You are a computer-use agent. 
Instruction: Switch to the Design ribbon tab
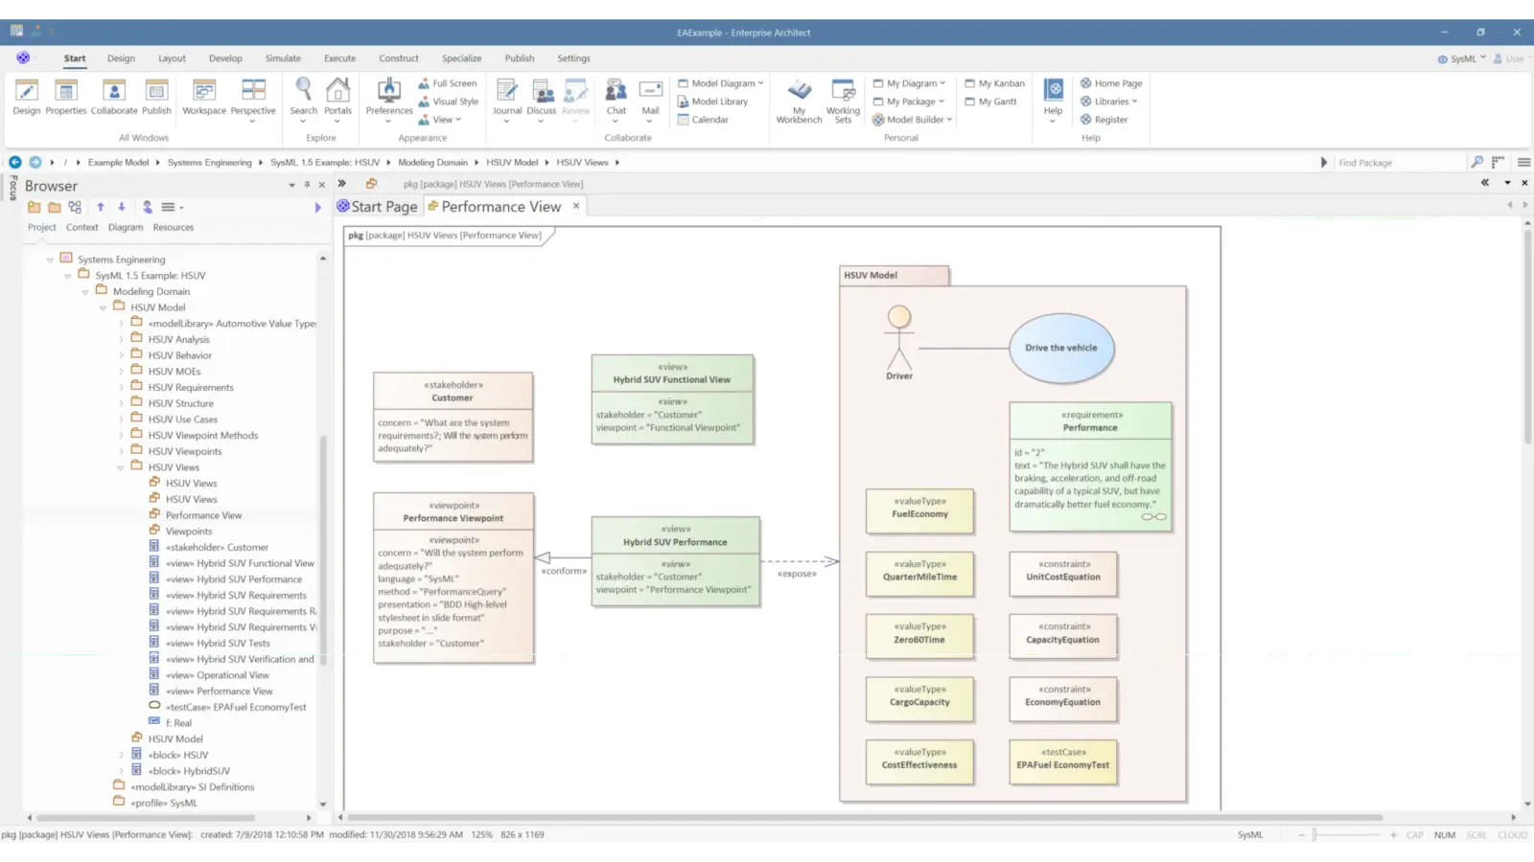[x=121, y=57]
